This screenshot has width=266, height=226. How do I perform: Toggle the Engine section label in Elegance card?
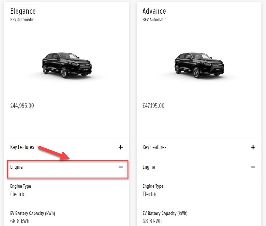pyautogui.click(x=16, y=167)
